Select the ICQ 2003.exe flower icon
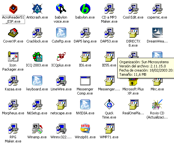The image size is (174, 145). click(37, 57)
